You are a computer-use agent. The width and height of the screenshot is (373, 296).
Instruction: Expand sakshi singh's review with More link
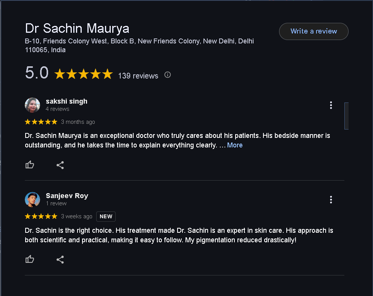point(235,145)
